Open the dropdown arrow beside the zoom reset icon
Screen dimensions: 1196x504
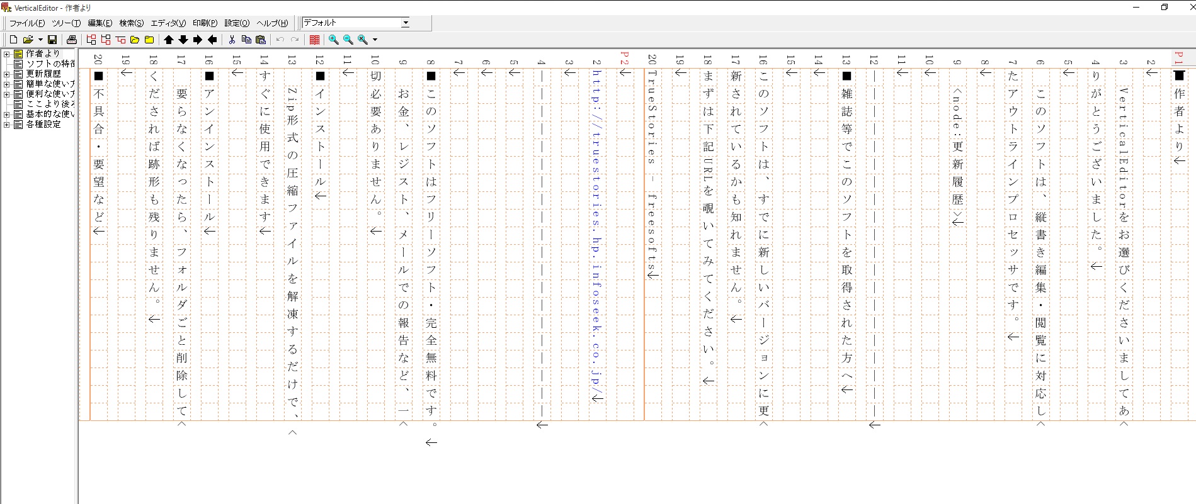[x=375, y=40]
